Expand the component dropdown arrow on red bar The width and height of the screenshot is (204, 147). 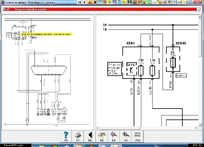[198, 9]
